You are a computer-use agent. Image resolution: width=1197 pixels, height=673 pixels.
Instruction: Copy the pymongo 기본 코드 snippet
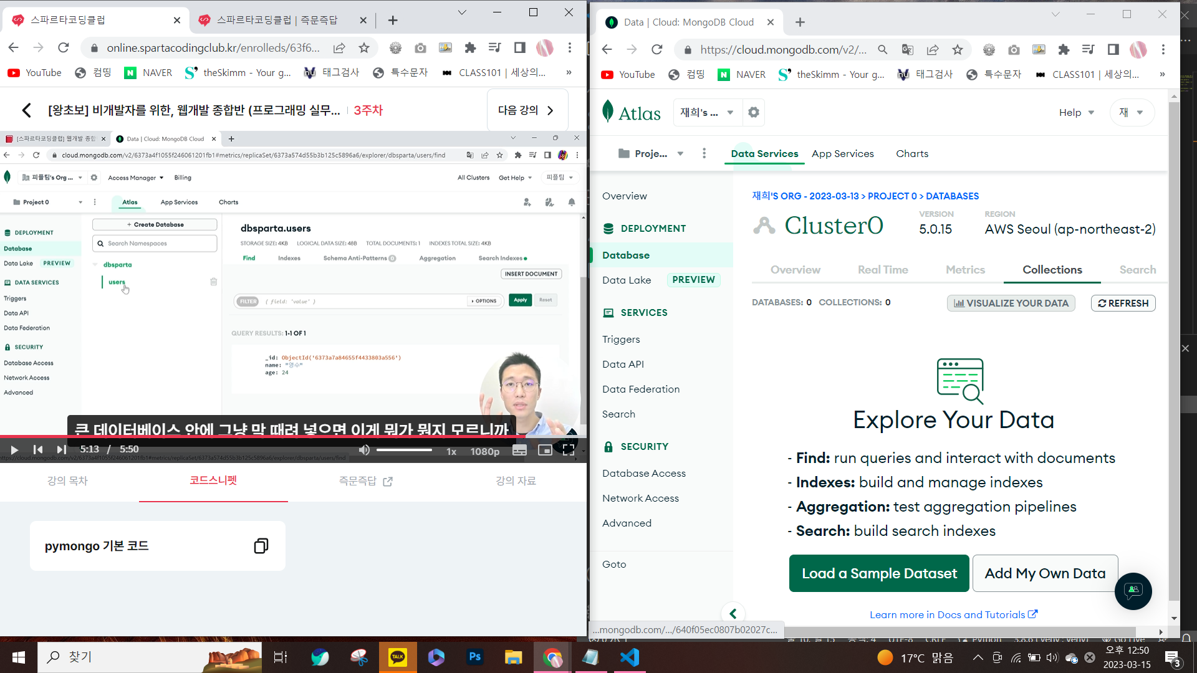point(261,546)
